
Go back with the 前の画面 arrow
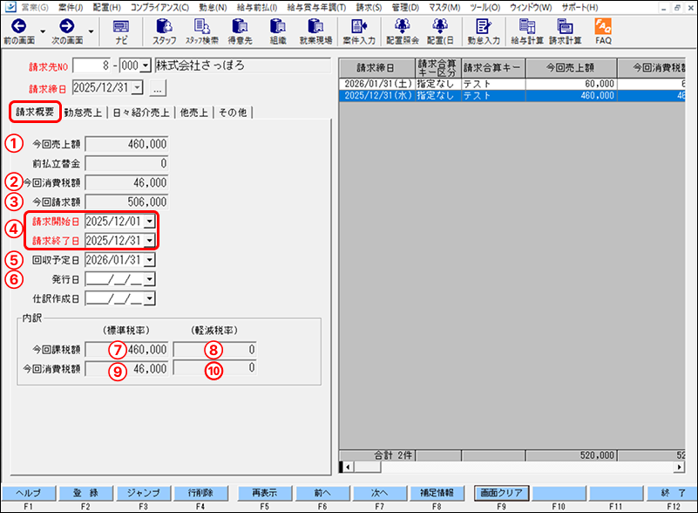(x=19, y=26)
